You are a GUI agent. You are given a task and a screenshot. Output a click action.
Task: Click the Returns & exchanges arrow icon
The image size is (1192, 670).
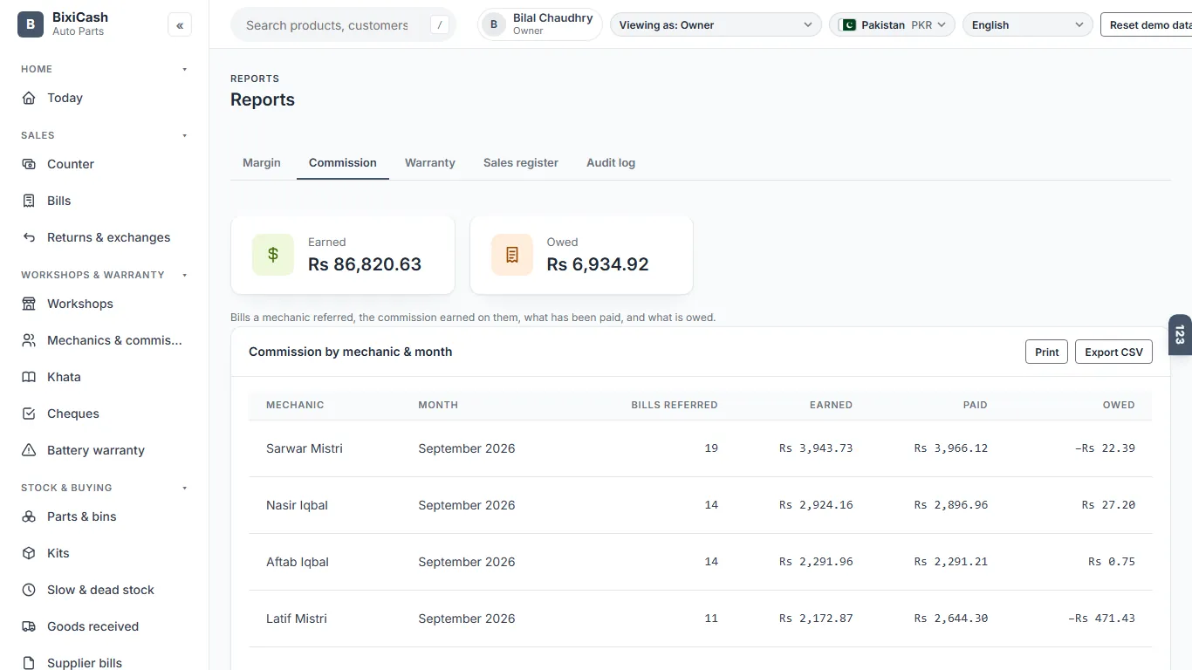tap(29, 237)
